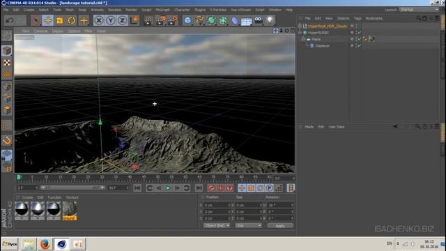This screenshot has height=251, width=446.
Task: Toggle X axis lock
Action: click(99, 20)
